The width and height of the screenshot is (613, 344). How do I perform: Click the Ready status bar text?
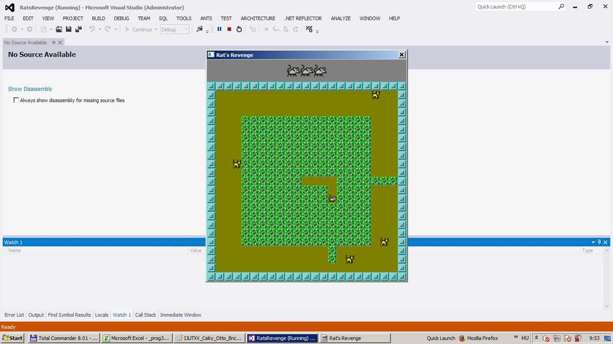(x=8, y=327)
